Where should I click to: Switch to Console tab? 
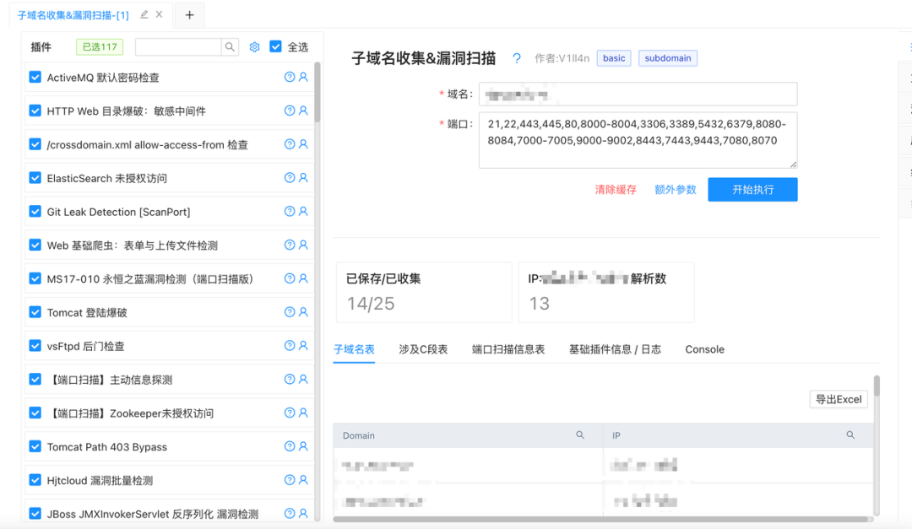click(x=704, y=349)
